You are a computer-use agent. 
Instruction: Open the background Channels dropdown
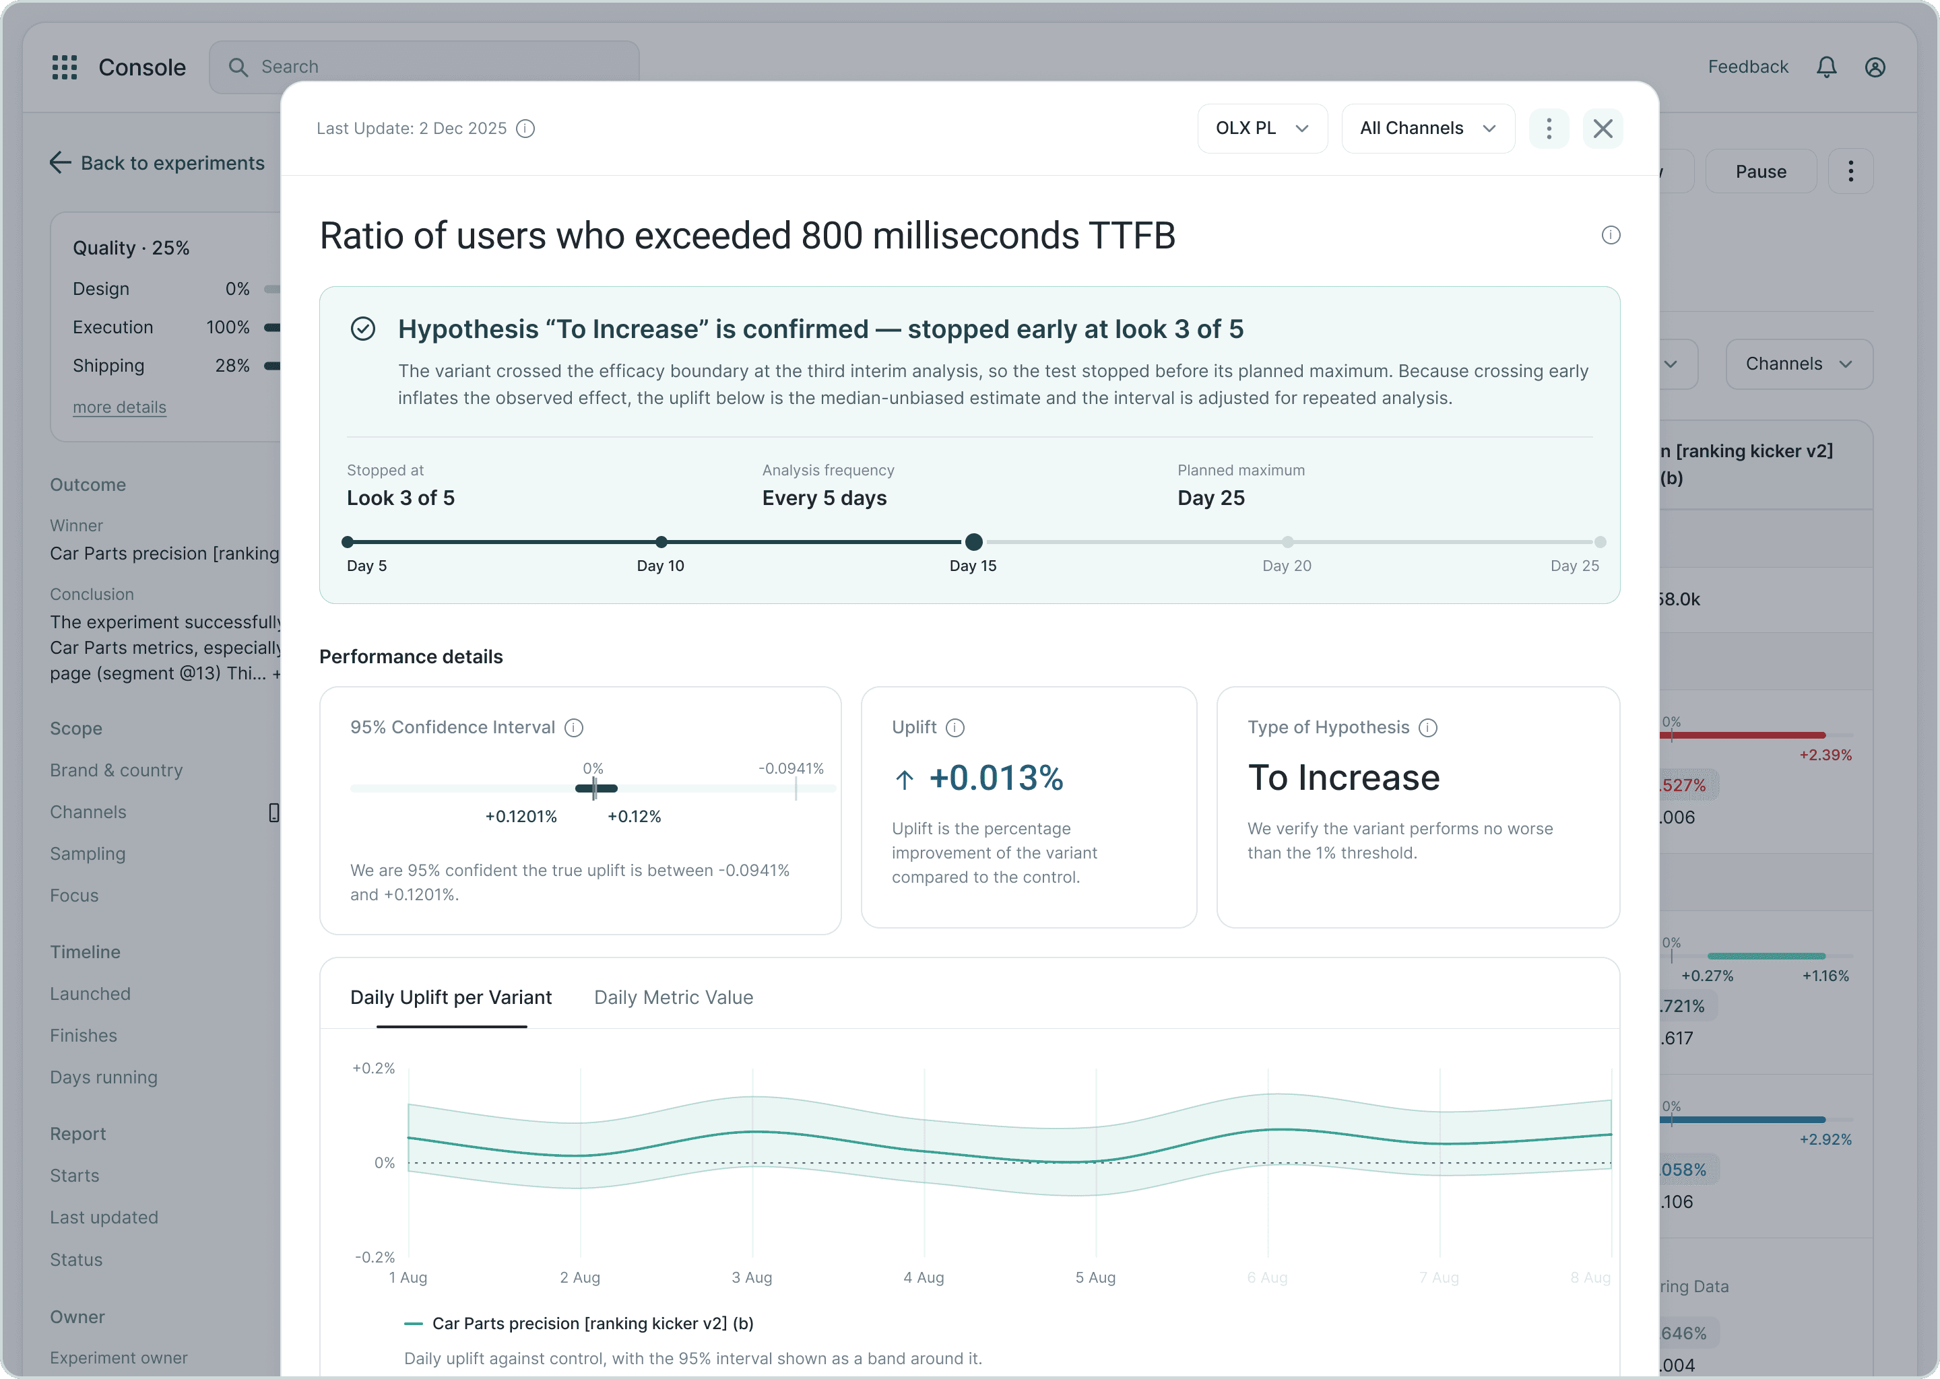point(1799,364)
